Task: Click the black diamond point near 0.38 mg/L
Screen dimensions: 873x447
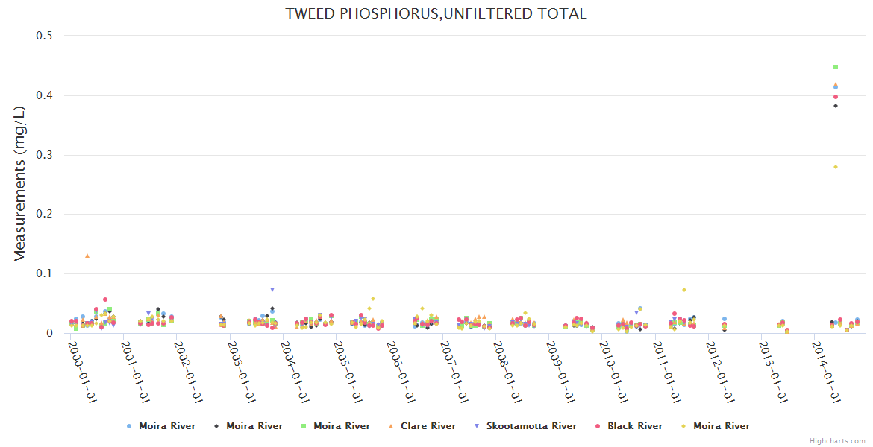Action: pos(836,106)
